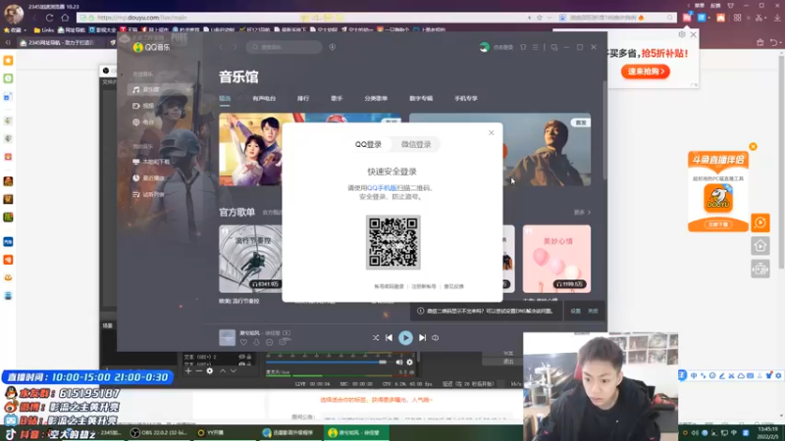Open the 美妙心情 playlist cover
The height and width of the screenshot is (441, 785).
(x=556, y=259)
